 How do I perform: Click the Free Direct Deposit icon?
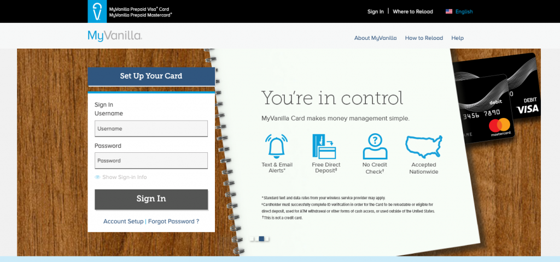click(x=325, y=146)
